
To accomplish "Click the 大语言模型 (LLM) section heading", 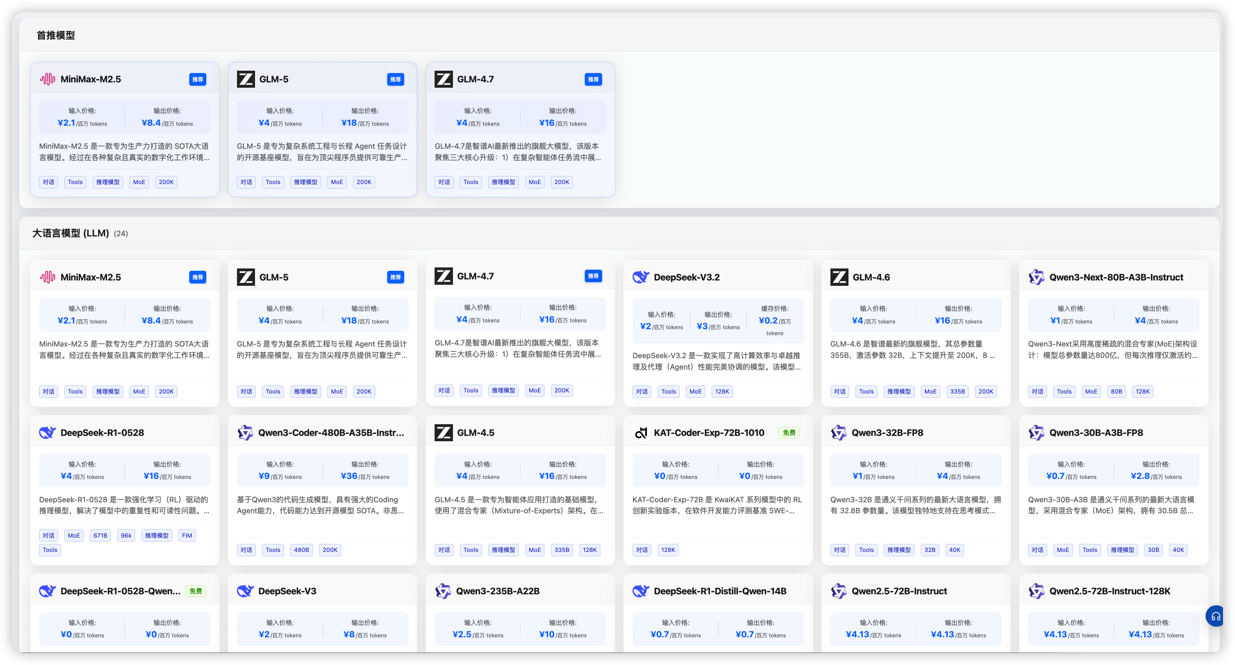I will coord(70,233).
